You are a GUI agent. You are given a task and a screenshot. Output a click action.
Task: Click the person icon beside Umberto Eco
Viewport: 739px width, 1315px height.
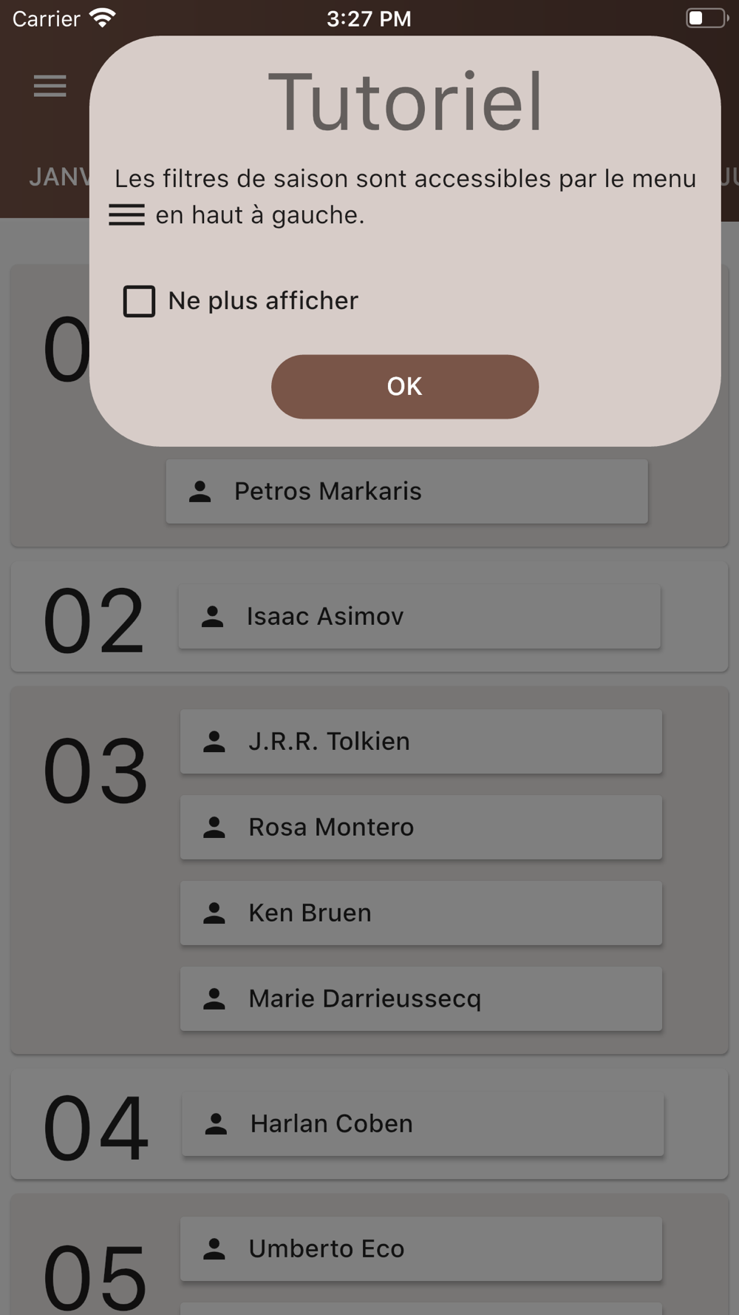(214, 1249)
